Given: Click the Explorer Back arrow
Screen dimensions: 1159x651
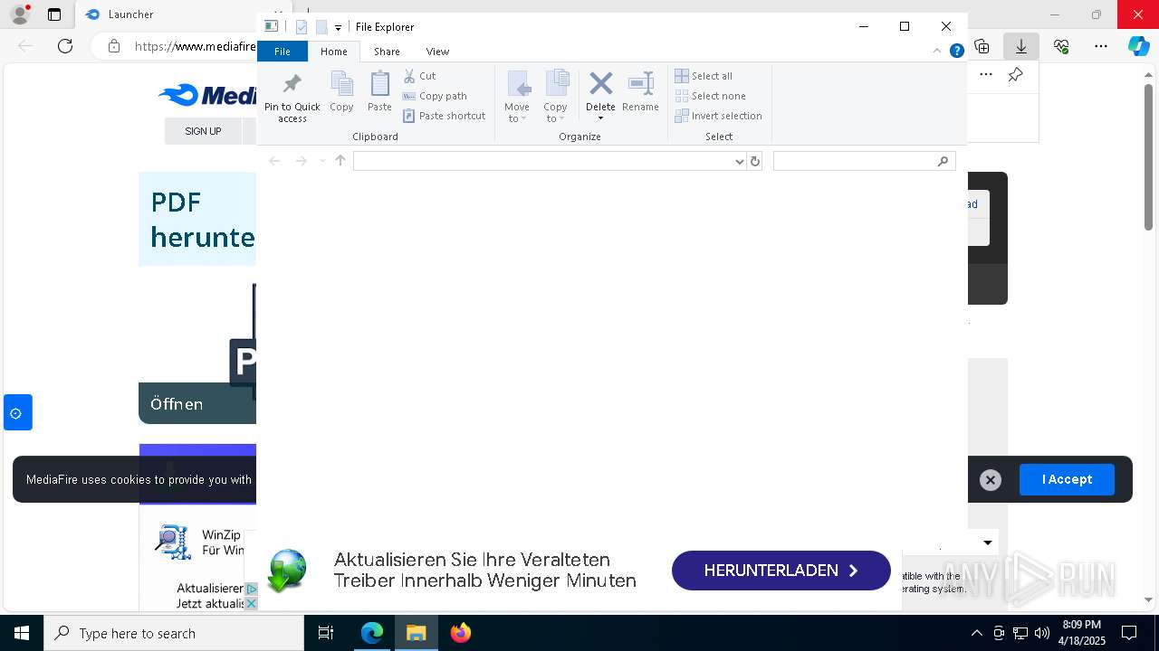Looking at the screenshot, I should pyautogui.click(x=274, y=161).
